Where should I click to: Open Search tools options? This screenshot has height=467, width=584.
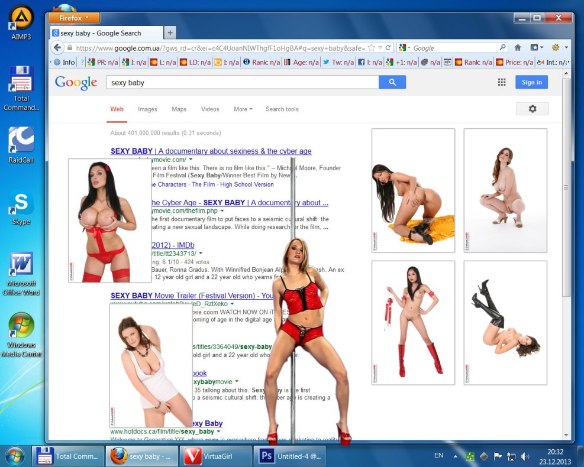pos(282,109)
